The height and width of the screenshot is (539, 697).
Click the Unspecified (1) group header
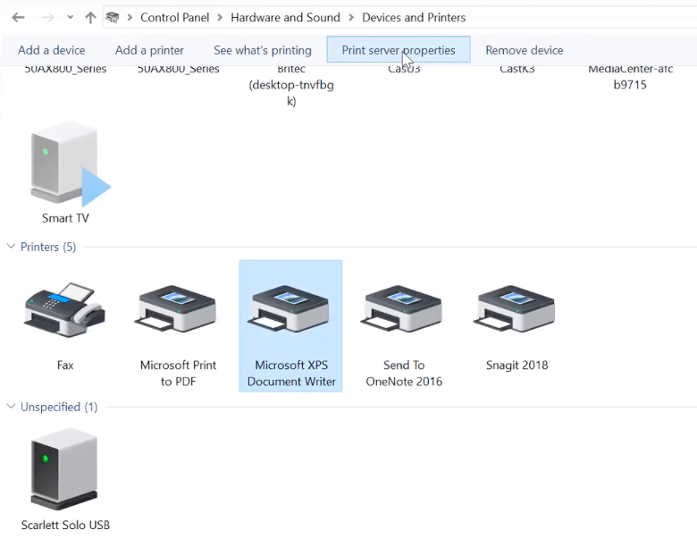click(59, 407)
